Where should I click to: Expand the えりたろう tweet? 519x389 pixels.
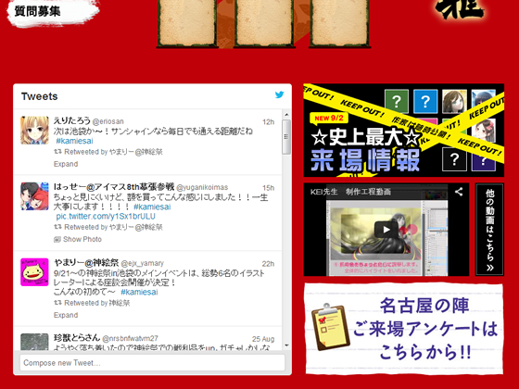(x=66, y=164)
